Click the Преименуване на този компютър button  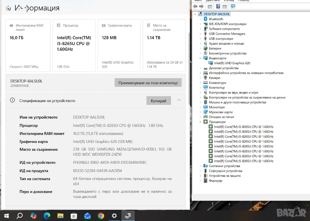(148, 83)
